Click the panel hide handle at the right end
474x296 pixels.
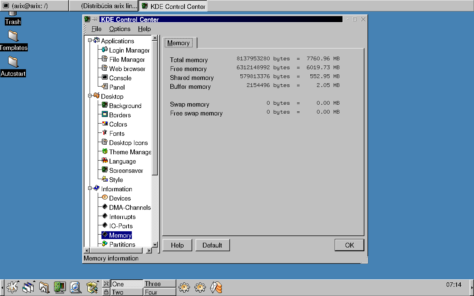(472, 287)
